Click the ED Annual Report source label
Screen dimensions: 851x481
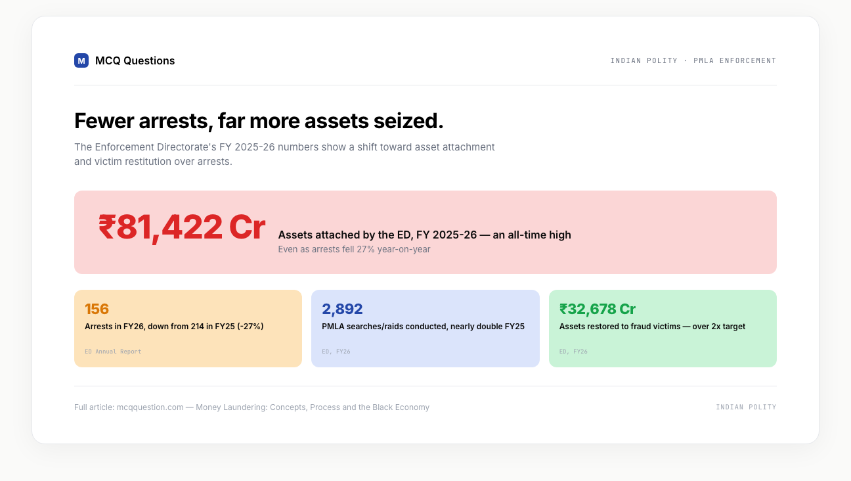pyautogui.click(x=113, y=352)
